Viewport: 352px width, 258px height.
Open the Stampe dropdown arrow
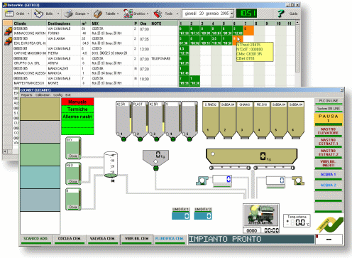click(88, 14)
